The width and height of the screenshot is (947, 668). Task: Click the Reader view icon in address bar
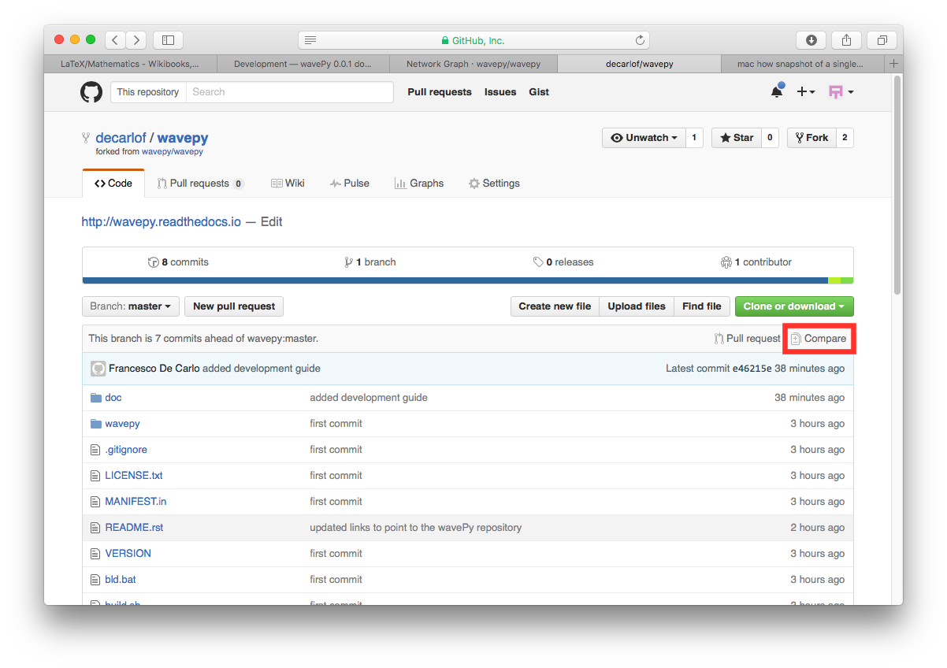pos(310,40)
